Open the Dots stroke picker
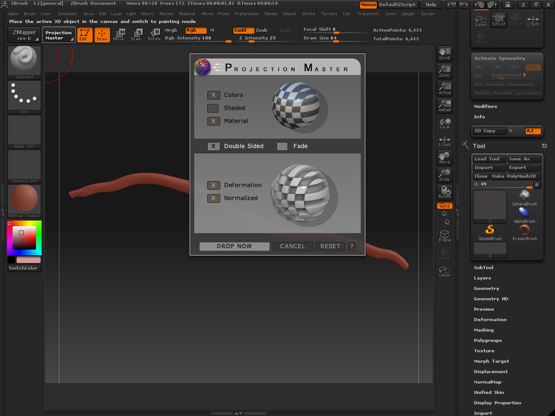Viewport: 555px width, 416px height. click(x=24, y=97)
